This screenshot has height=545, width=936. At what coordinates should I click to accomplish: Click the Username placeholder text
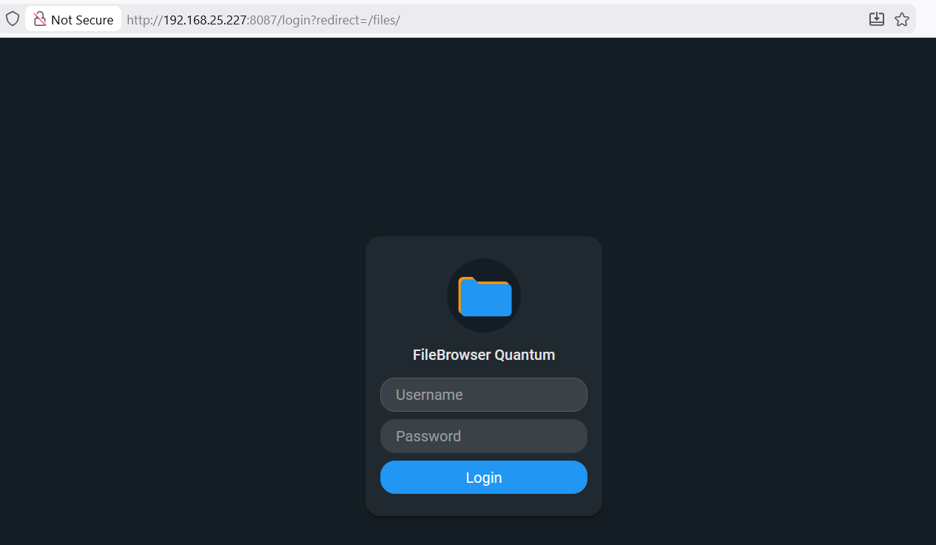429,395
